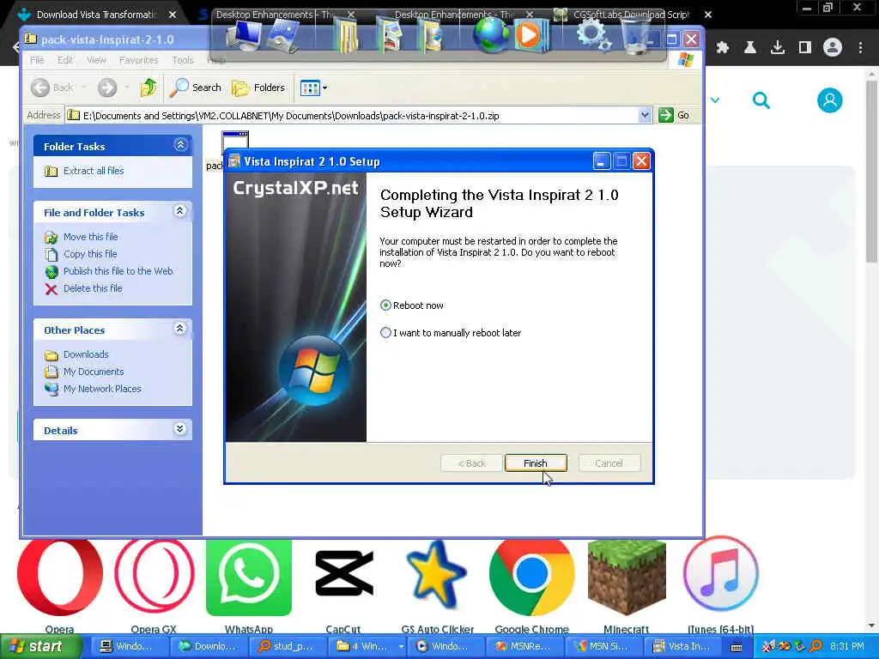Click the Search toolbar button in Explorer
Viewport: 879px width, 659px height.
(x=196, y=88)
